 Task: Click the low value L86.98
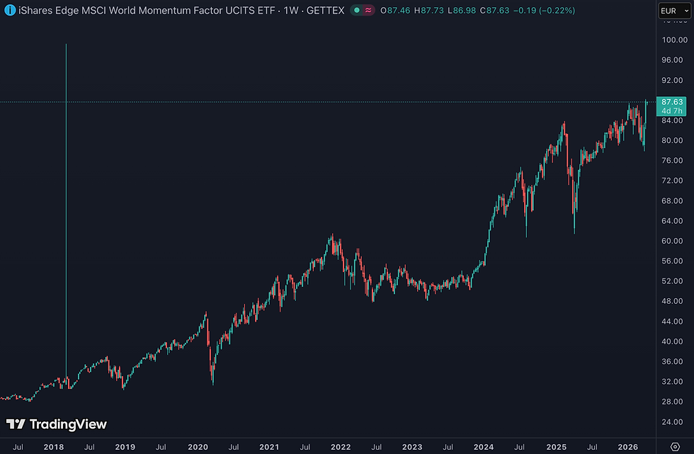(x=462, y=10)
